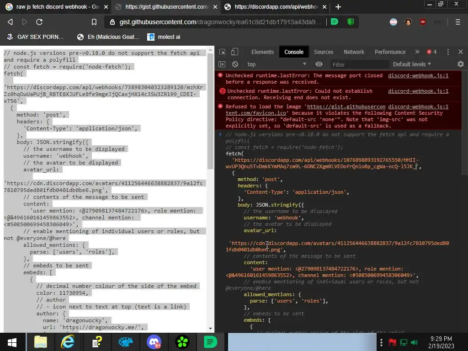Switch to the Elements tab
468x351 pixels.
[x=262, y=52]
